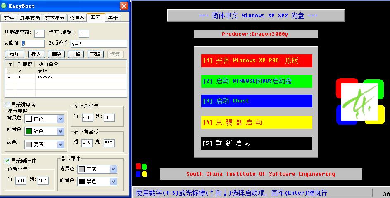The width and height of the screenshot is (390, 198).
Task: Select menu item [2] 启动 WIN98SE DOS启动盘
Action: tap(257, 81)
